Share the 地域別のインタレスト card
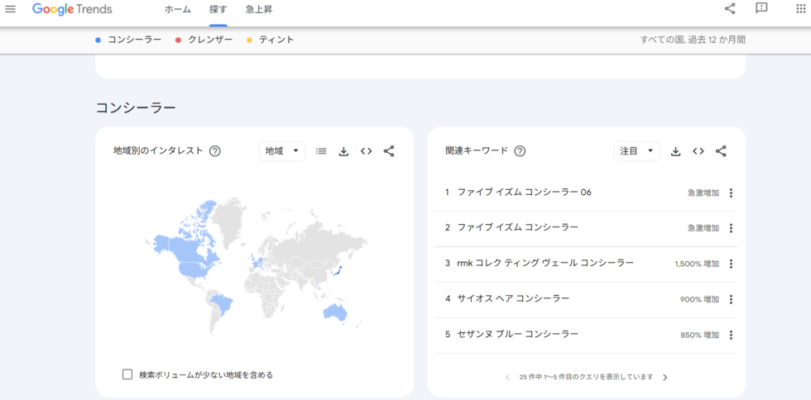Image resolution: width=811 pixels, height=400 pixels. click(389, 151)
